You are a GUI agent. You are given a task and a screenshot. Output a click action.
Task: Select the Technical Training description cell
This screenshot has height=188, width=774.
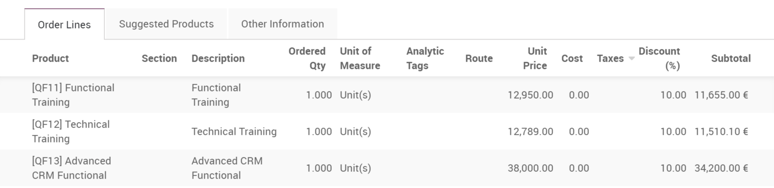pyautogui.click(x=234, y=131)
